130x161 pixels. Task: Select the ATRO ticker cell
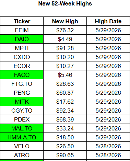(x=22, y=155)
